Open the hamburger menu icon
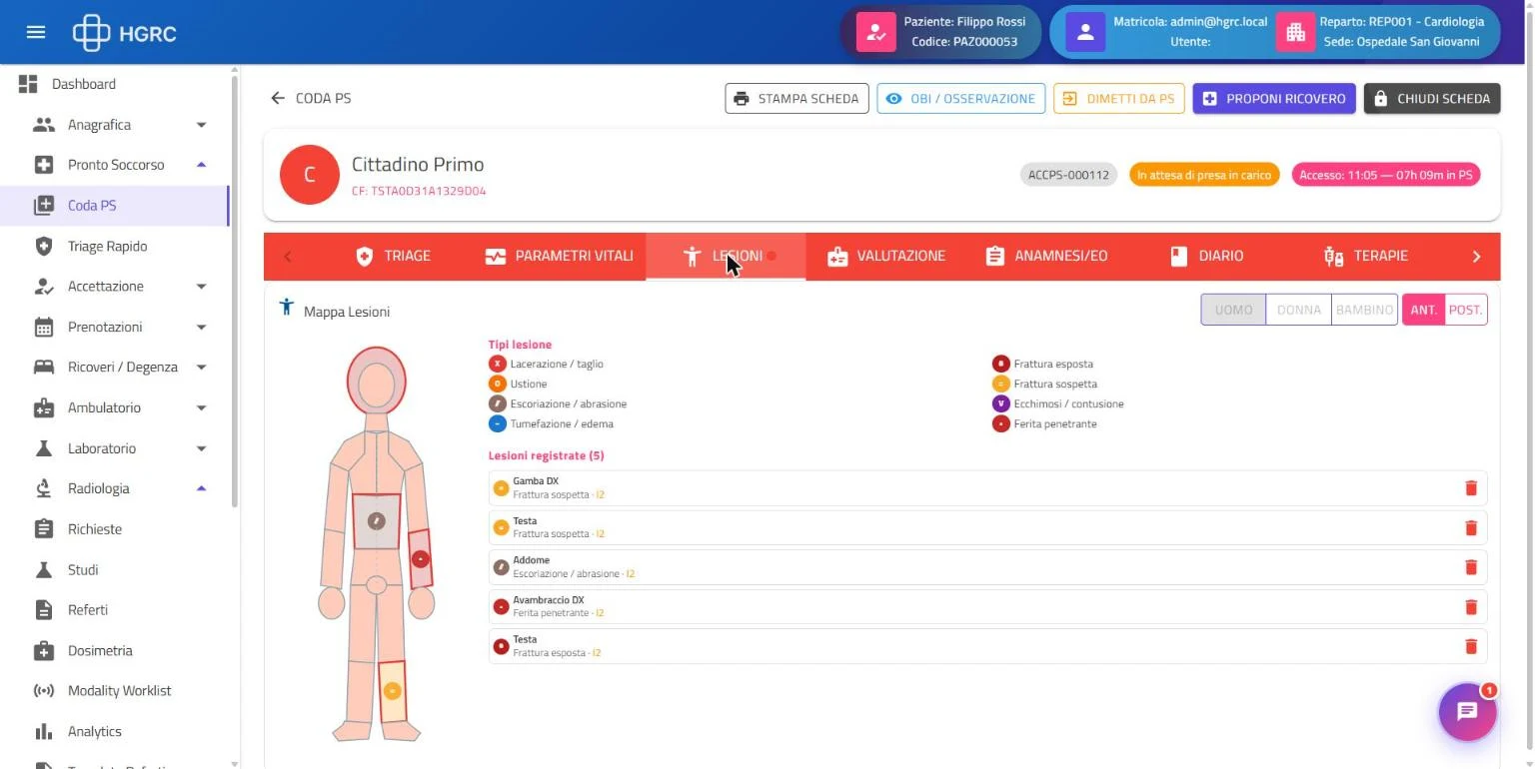Image resolution: width=1535 pixels, height=769 pixels. 36,32
